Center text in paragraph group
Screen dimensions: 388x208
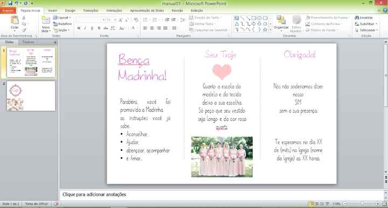click(152, 28)
